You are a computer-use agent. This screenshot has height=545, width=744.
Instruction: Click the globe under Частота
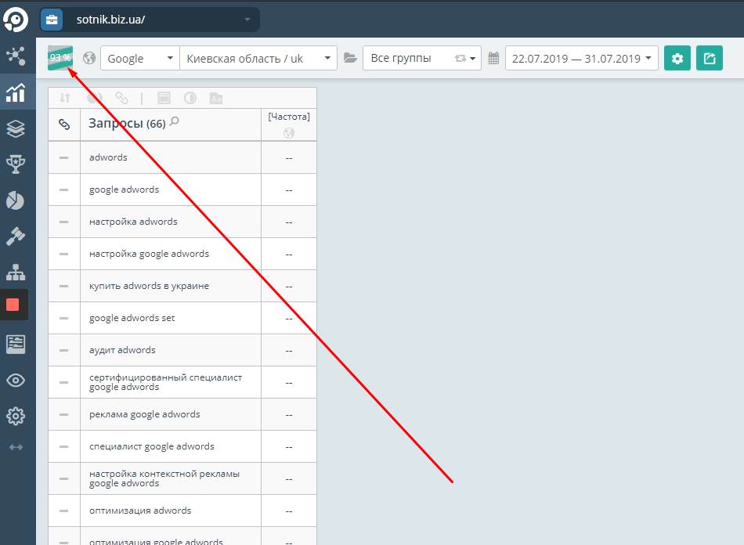(x=289, y=133)
